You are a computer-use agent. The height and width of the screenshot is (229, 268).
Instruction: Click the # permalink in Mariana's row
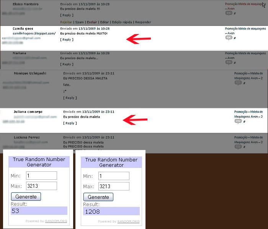pyautogui.click(x=235, y=63)
